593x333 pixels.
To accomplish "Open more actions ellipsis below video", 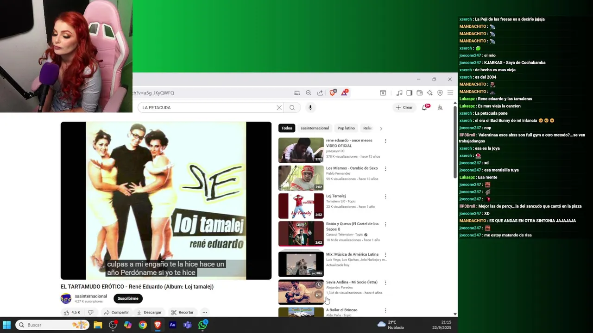I will (204, 312).
